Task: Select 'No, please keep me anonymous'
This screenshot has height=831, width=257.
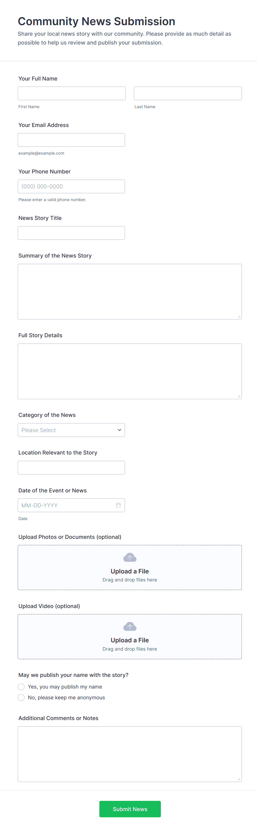Action: (21, 697)
